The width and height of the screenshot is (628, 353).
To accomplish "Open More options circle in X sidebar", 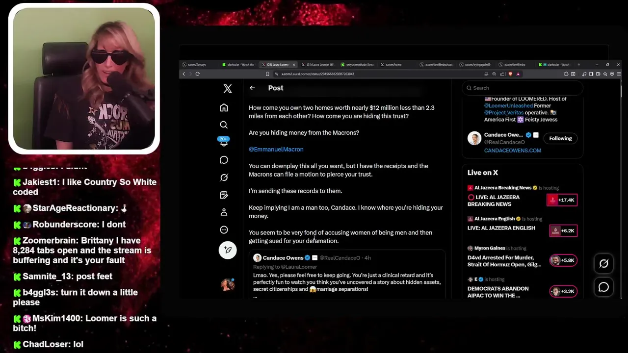I will coord(224,229).
